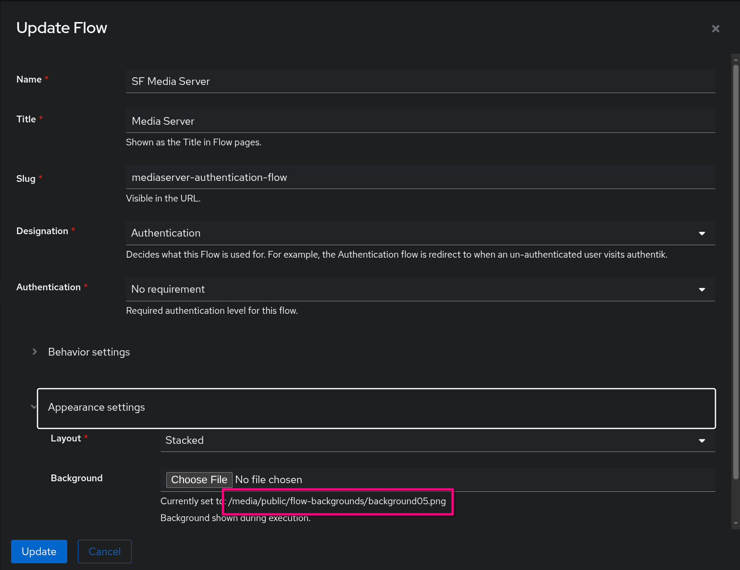Click the caret on the Authentication dropdown

[702, 289]
